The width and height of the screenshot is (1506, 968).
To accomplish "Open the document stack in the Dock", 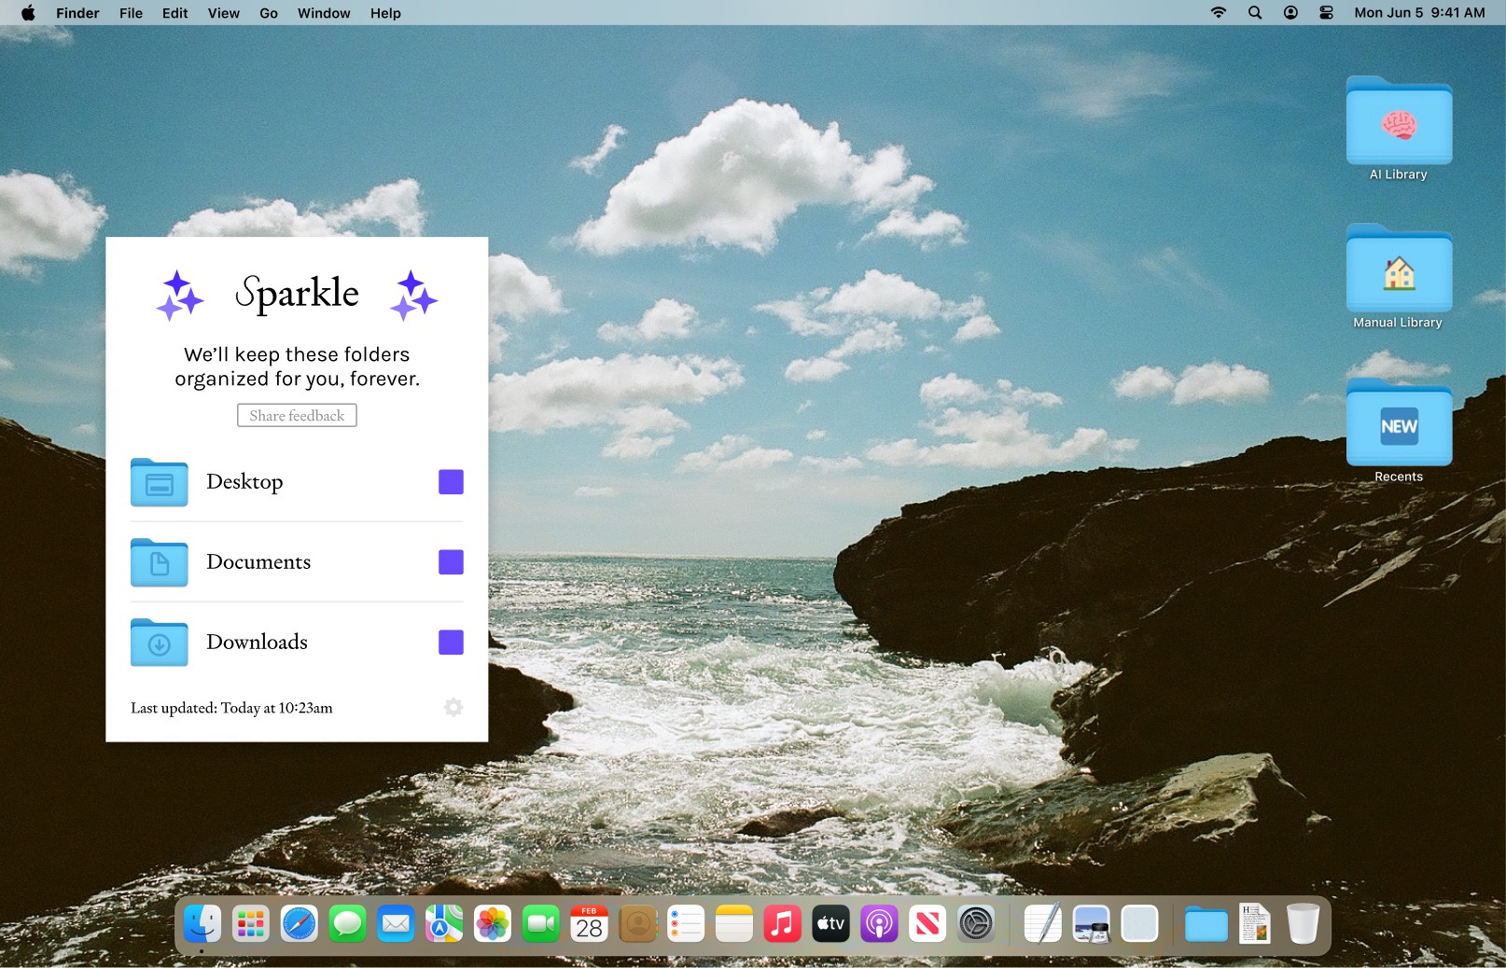I will click(1255, 924).
